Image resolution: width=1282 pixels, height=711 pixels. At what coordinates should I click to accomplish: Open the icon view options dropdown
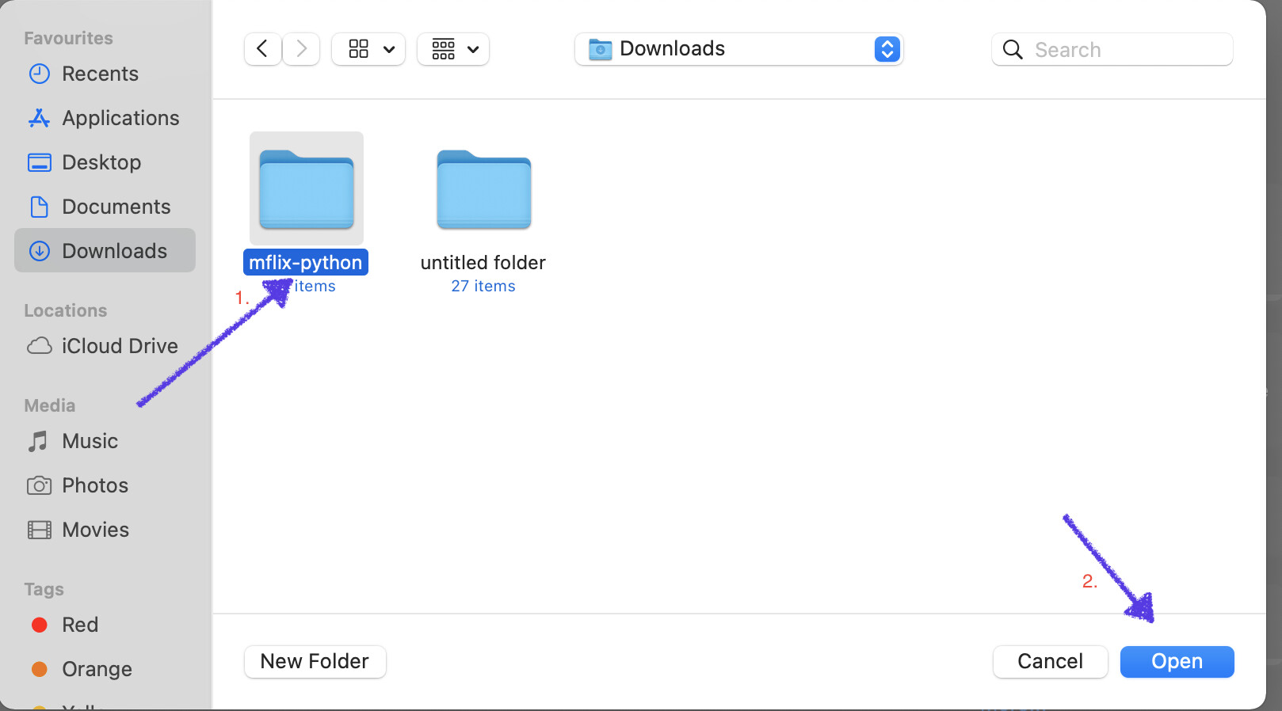point(368,49)
